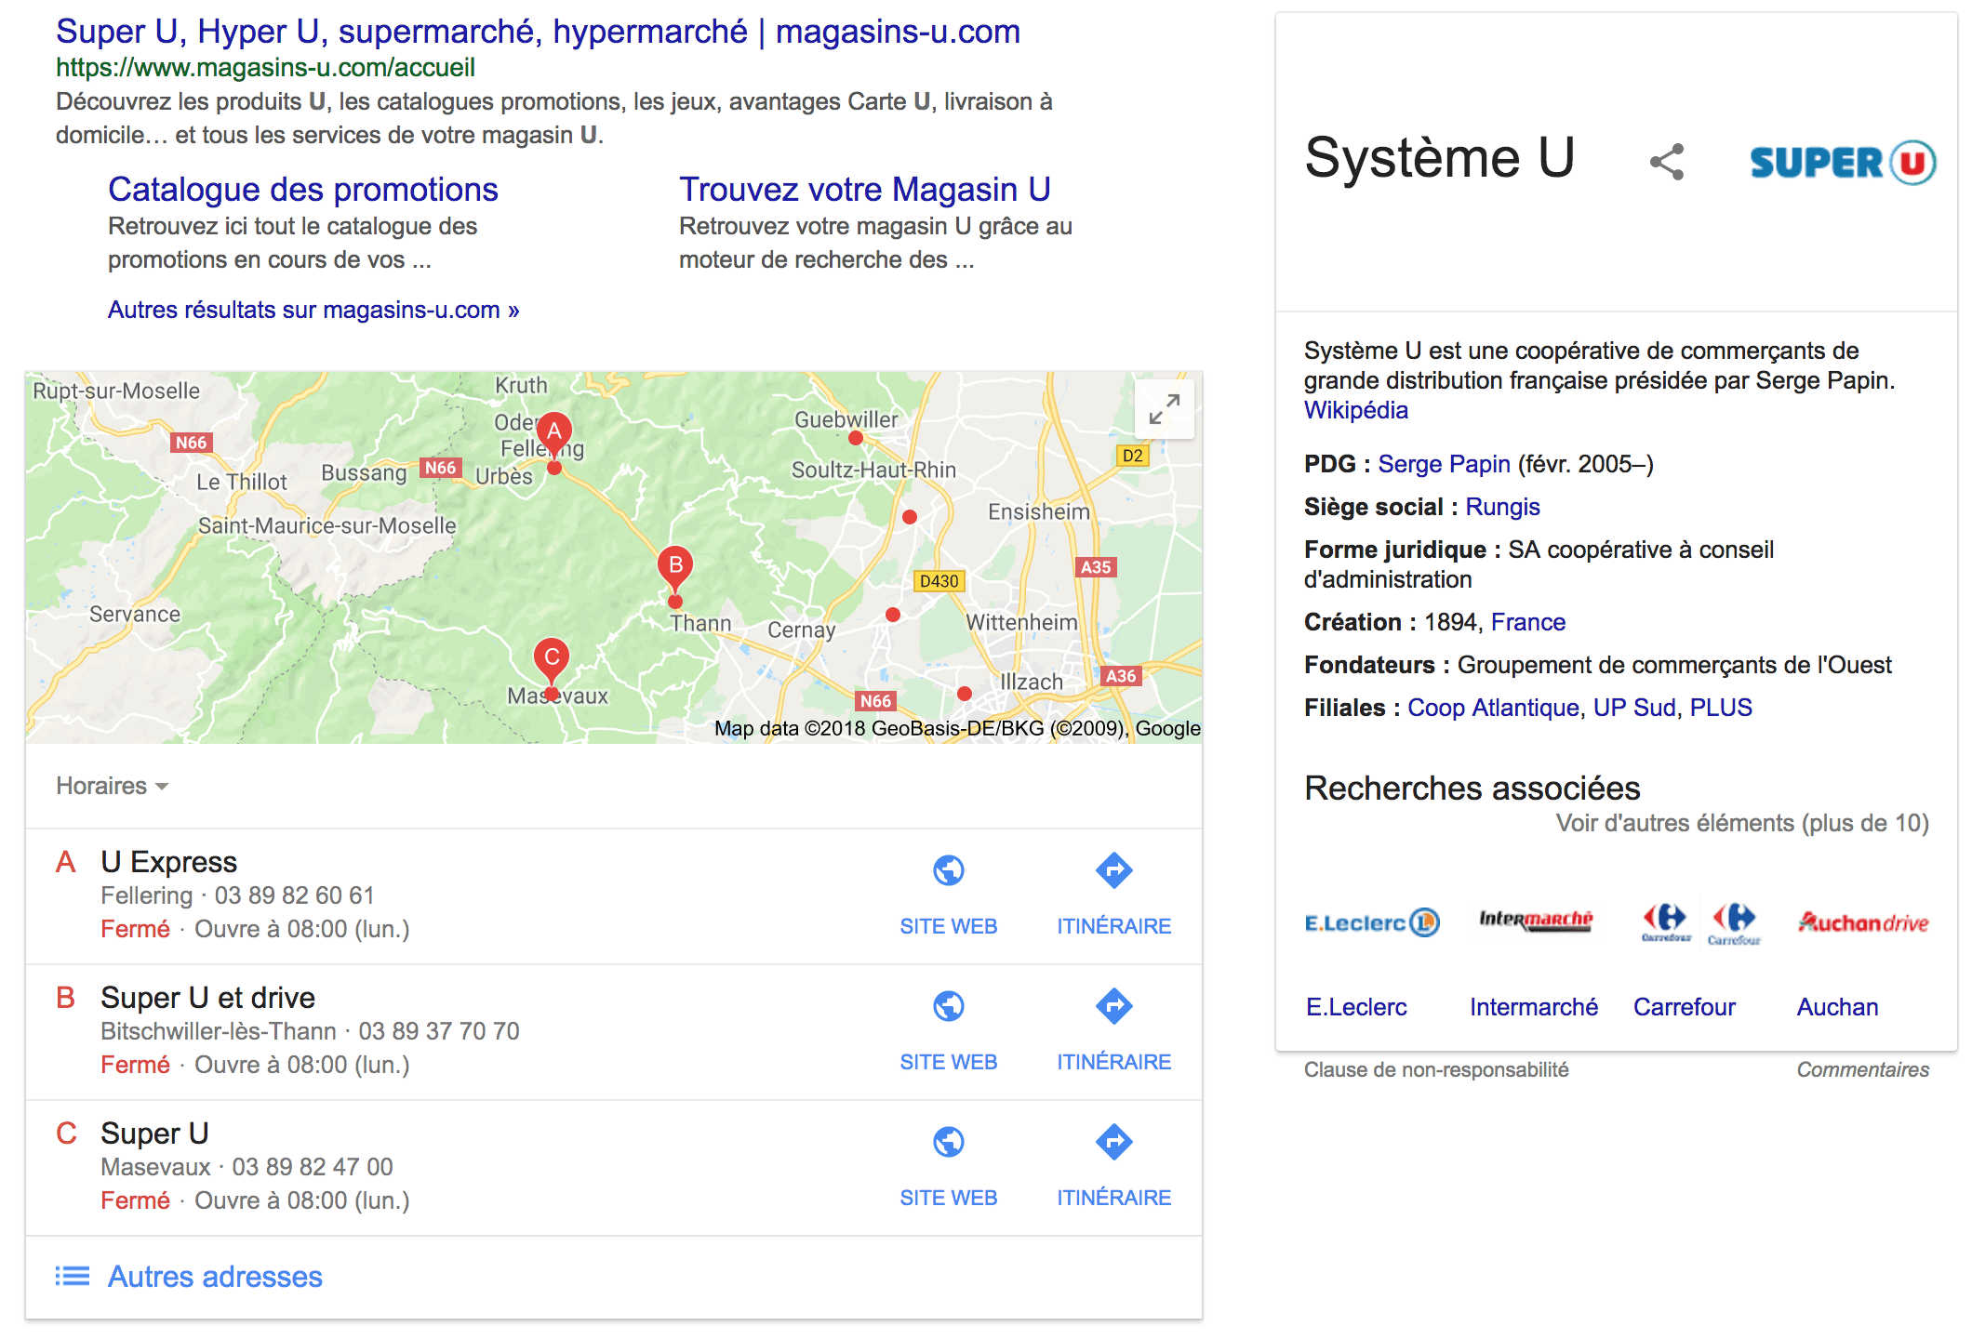Open website globe icon for Super U et drive
Image resolution: width=1972 pixels, height=1339 pixels.
(948, 1006)
